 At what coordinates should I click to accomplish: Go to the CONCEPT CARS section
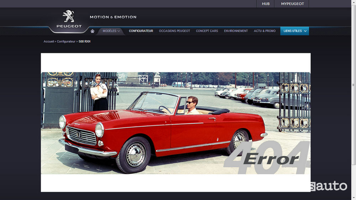coord(207,31)
